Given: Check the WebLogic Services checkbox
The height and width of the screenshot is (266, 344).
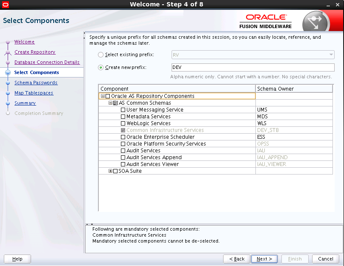Looking at the screenshot, I should [123, 123].
